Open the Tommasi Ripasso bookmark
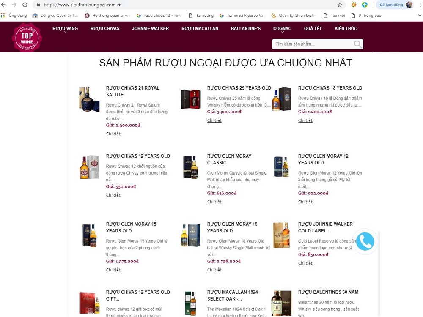 pyautogui.click(x=242, y=15)
